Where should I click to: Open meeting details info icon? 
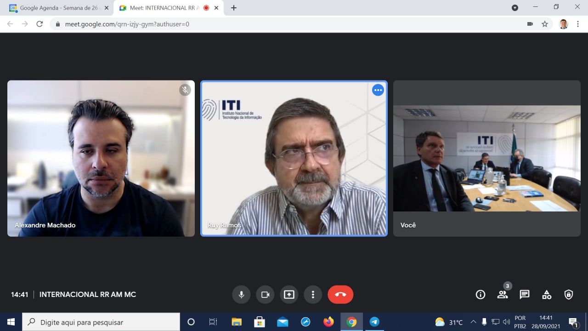click(481, 295)
